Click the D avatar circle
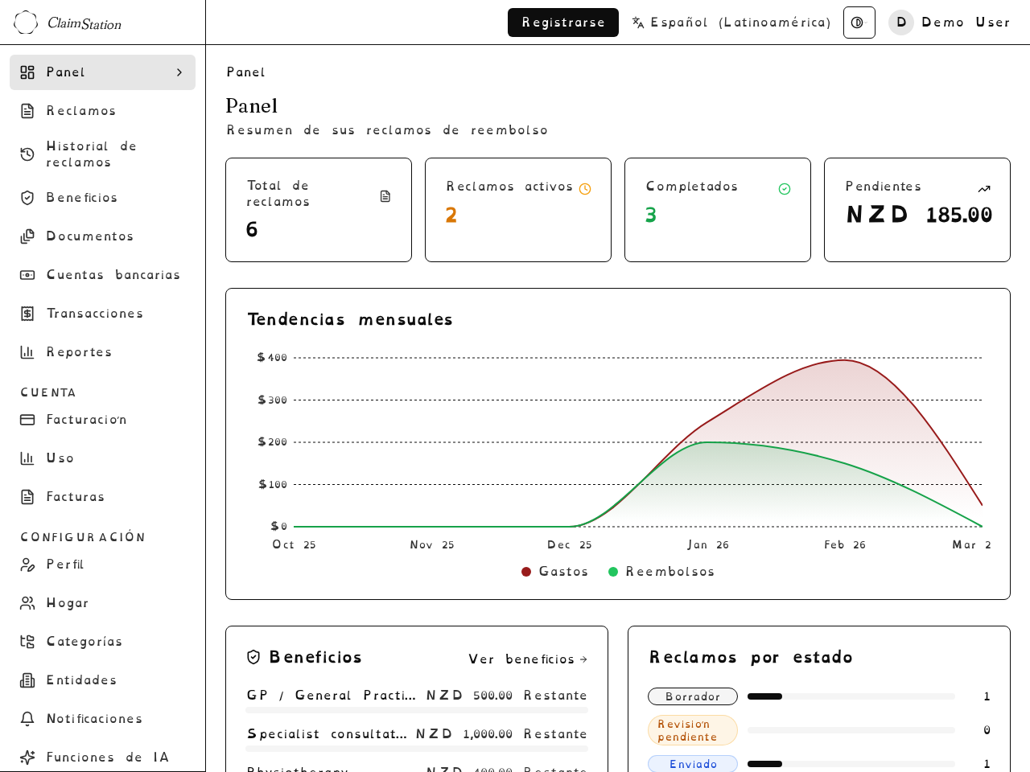Screen dimensions: 1030x772 (901, 23)
